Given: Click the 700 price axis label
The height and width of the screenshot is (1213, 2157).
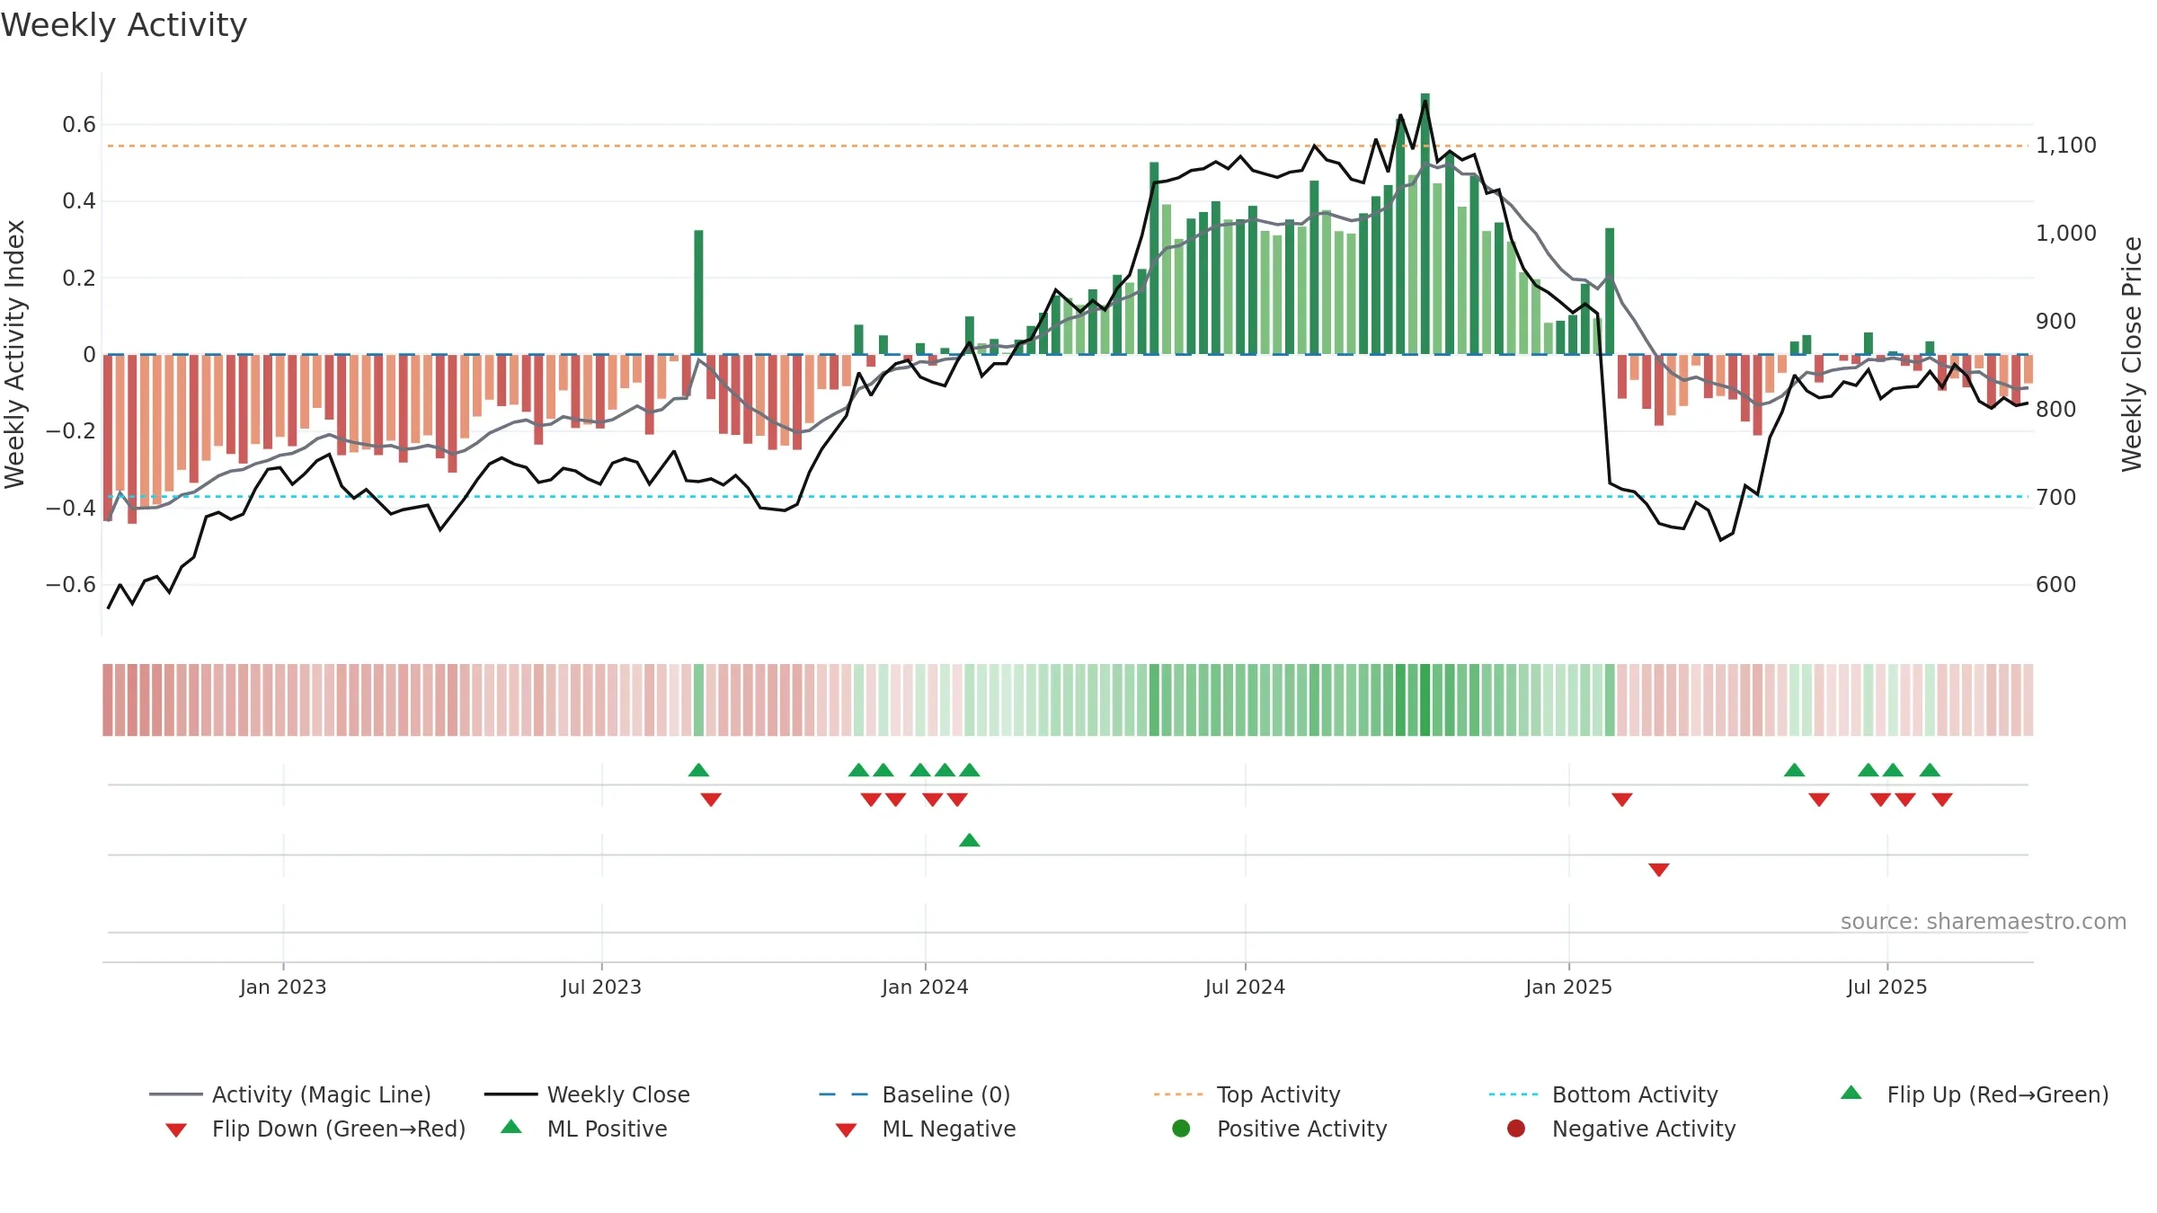Looking at the screenshot, I should tap(2055, 497).
